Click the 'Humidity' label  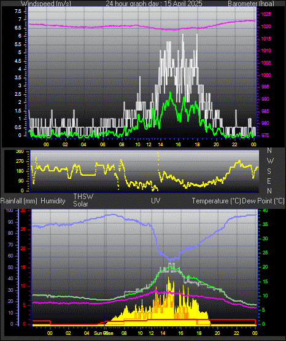tap(53, 201)
